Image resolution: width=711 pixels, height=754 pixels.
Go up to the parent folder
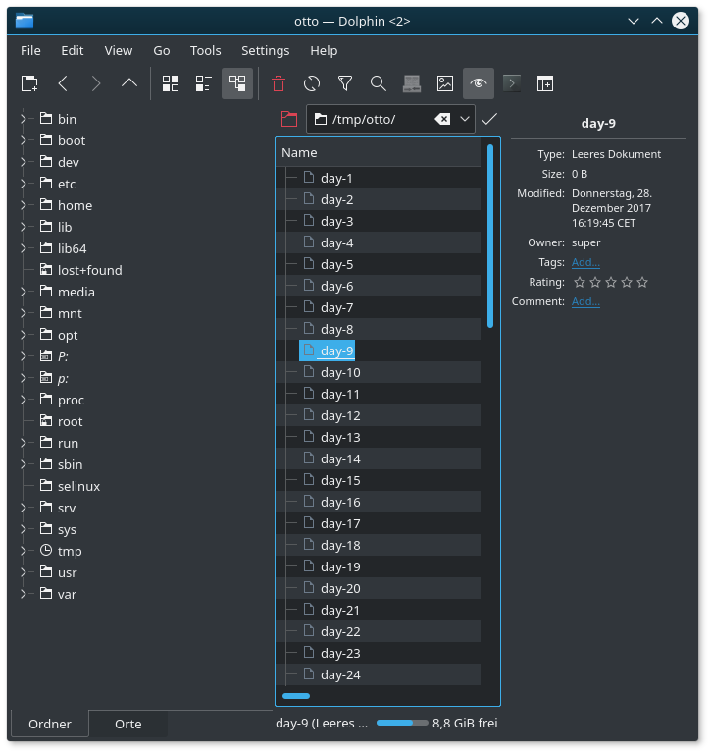[x=129, y=83]
